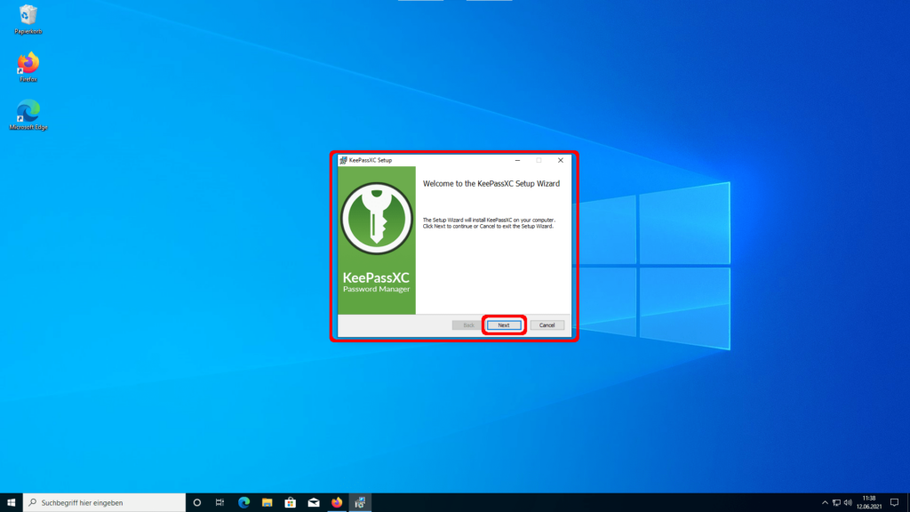This screenshot has height=512, width=910.
Task: Close the KeePassXC Setup window
Action: [561, 160]
